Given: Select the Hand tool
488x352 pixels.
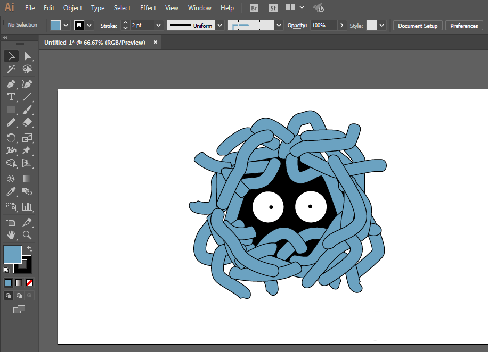Looking at the screenshot, I should (11, 235).
